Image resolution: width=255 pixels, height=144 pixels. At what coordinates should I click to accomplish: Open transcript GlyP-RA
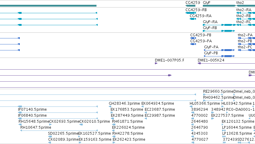tap(210, 22)
